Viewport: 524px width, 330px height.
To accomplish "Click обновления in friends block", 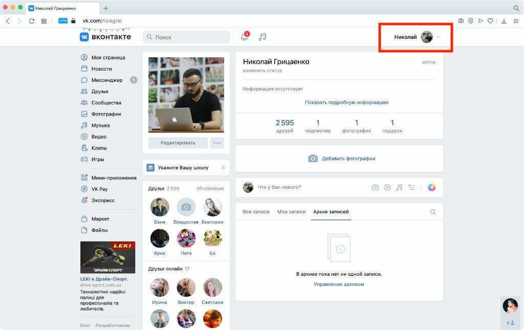I will (x=210, y=188).
